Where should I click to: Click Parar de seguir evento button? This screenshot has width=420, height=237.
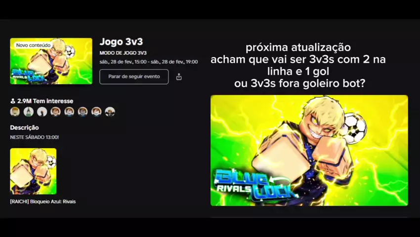[134, 77]
